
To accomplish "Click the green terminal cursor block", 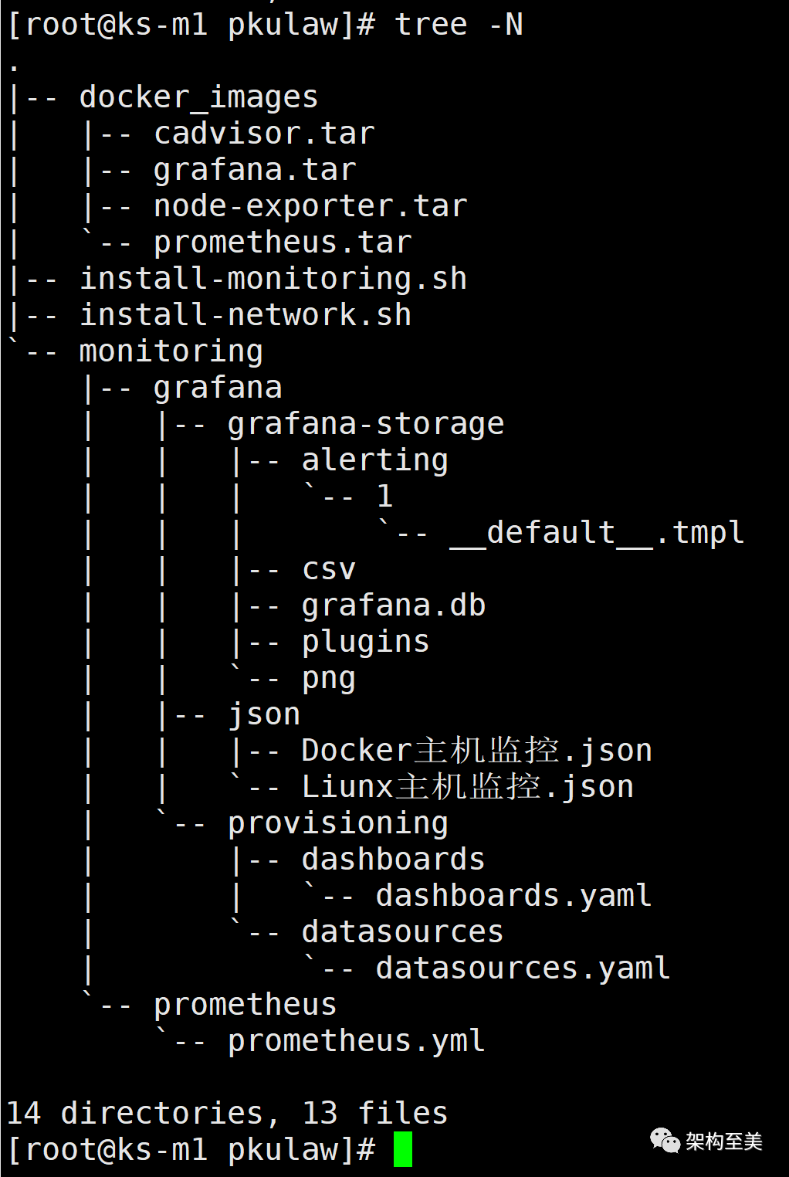I will tap(403, 1149).
